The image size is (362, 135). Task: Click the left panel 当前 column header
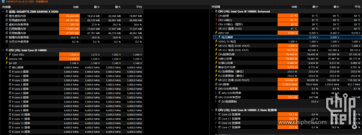click(x=70, y=7)
